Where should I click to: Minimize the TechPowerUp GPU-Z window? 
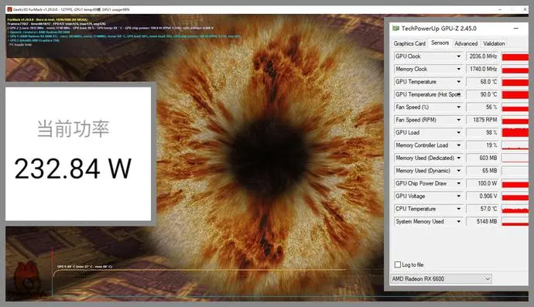pos(516,29)
